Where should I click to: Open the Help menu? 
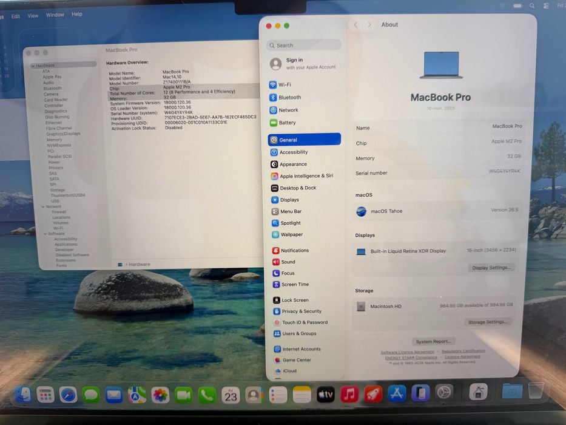tap(77, 14)
